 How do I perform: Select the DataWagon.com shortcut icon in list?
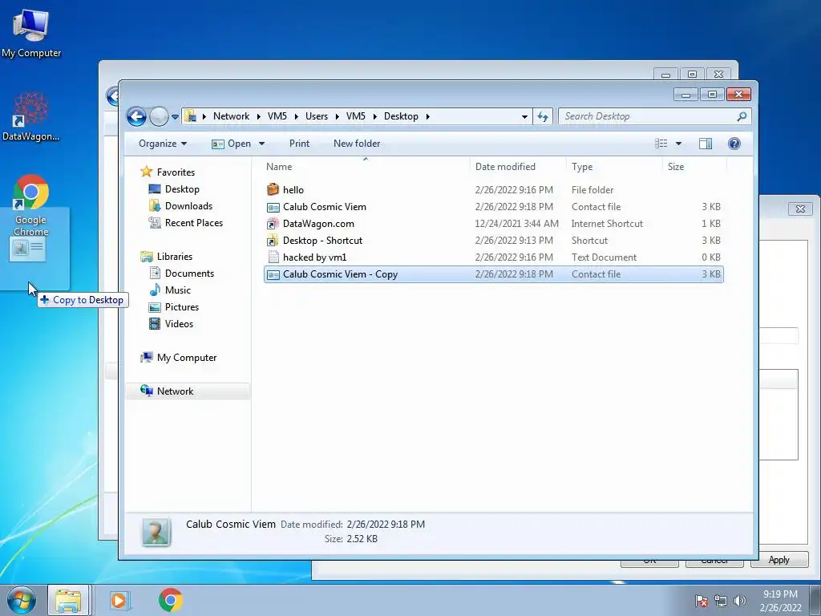pos(273,224)
